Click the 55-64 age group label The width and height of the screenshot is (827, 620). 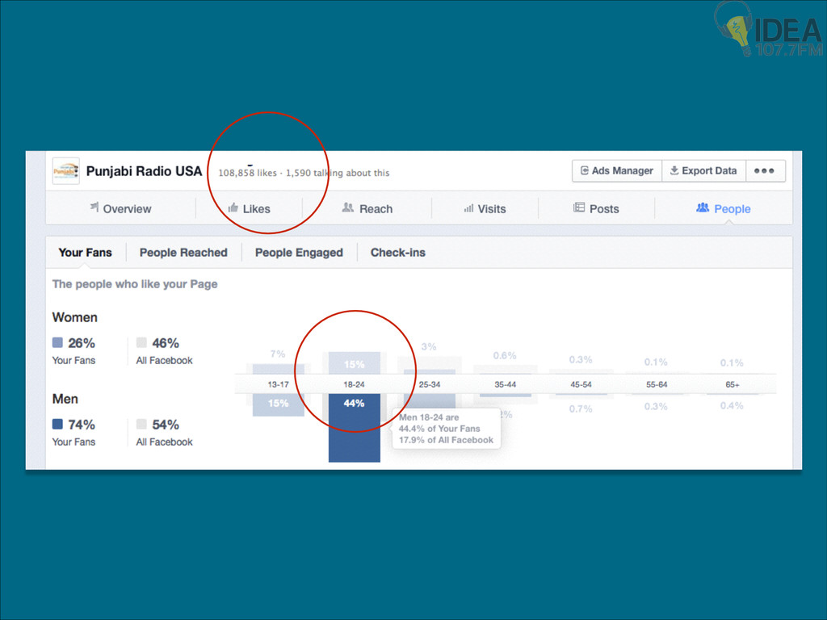[x=657, y=384]
